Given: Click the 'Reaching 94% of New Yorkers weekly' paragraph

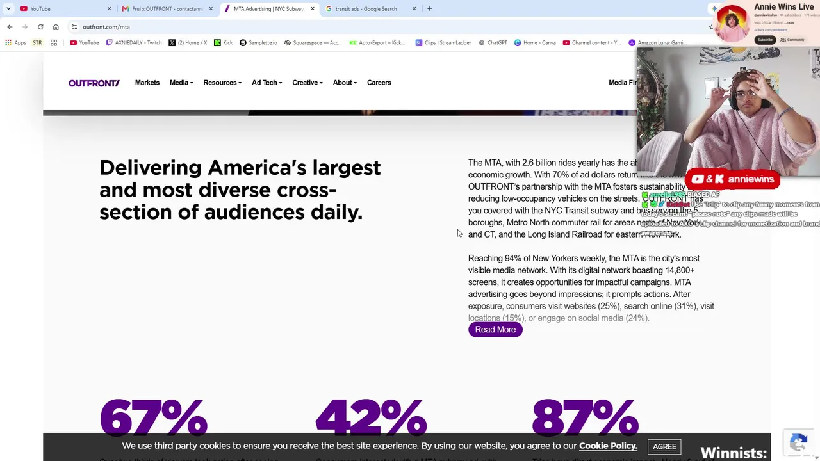Looking at the screenshot, I should point(591,288).
